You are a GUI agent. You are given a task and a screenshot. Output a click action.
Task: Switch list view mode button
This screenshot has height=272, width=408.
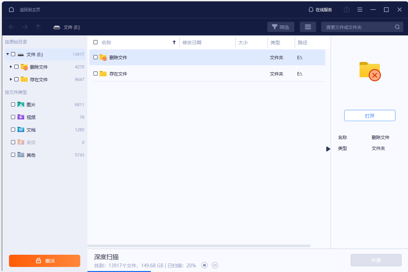tap(308, 27)
